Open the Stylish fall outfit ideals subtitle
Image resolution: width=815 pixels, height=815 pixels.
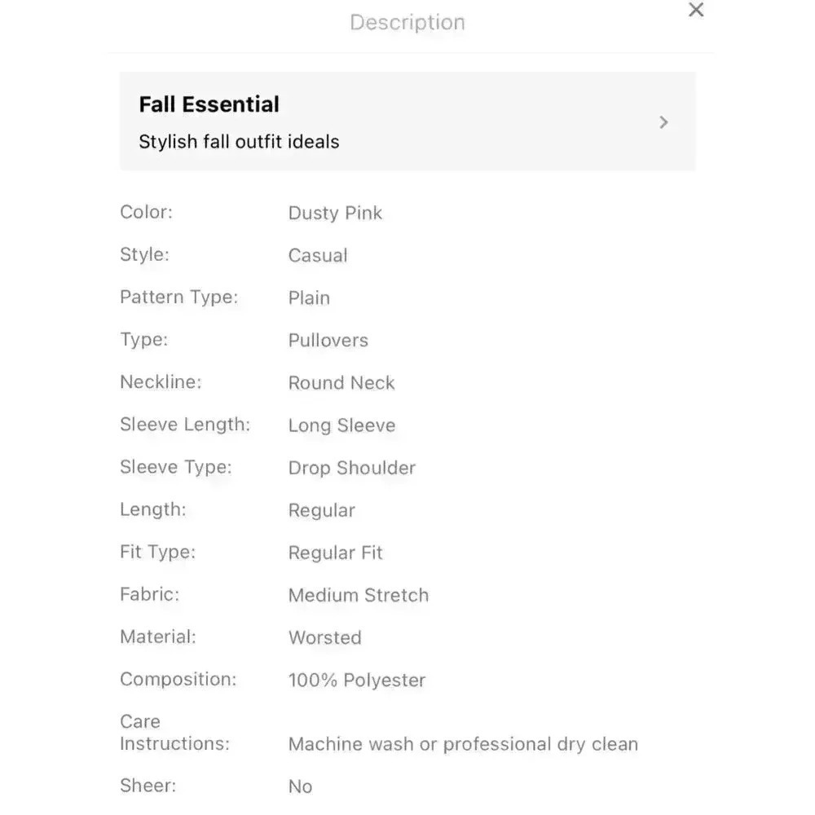239,141
